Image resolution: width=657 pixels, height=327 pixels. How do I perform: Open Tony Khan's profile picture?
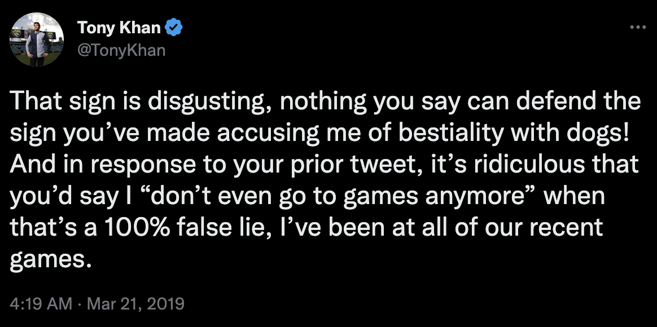[37, 40]
